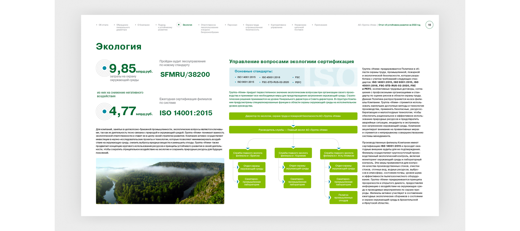Click the green paragraph below the standards box
This screenshot has height=231, width=520.
pos(293,99)
